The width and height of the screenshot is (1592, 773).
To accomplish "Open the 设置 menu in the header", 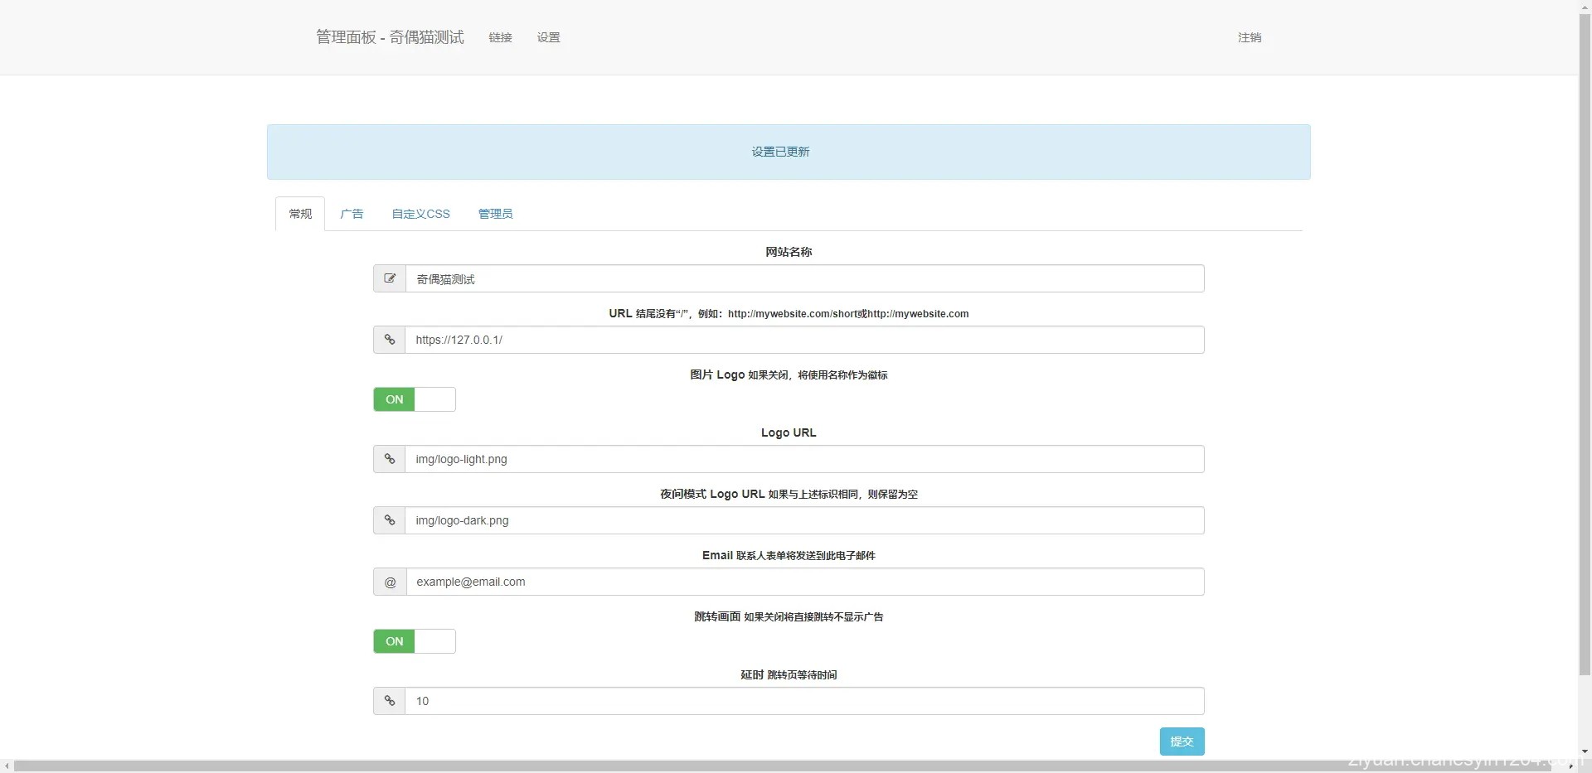I will pyautogui.click(x=547, y=37).
